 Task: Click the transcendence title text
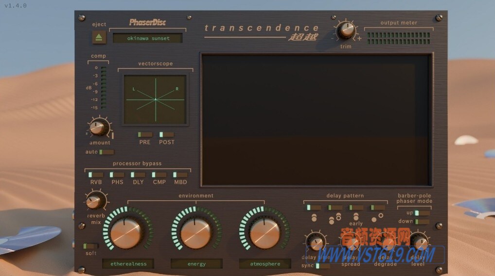262,28
